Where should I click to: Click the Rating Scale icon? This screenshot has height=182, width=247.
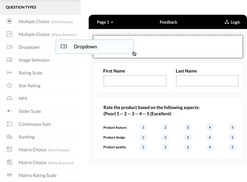click(x=10, y=73)
